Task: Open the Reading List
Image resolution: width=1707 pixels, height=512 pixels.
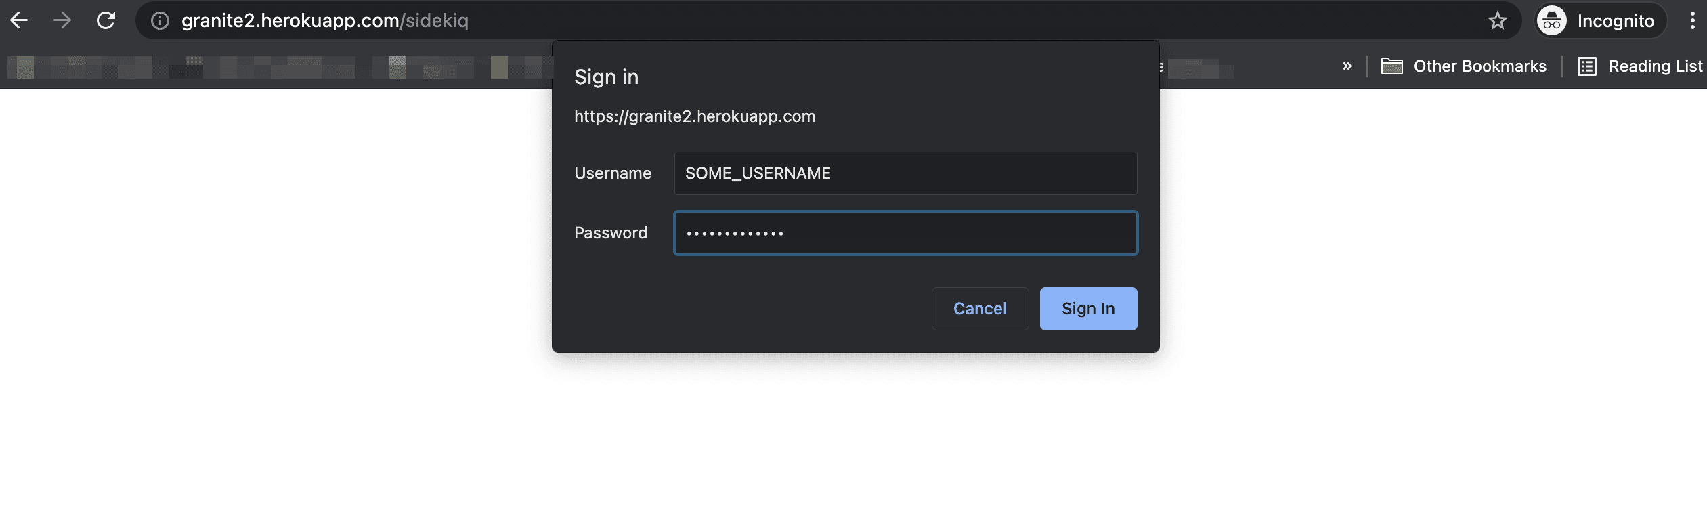Action: pyautogui.click(x=1640, y=66)
